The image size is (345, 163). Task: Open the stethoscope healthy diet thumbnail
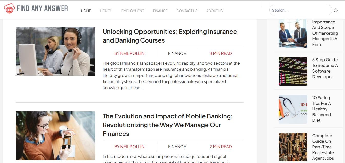[293, 109]
